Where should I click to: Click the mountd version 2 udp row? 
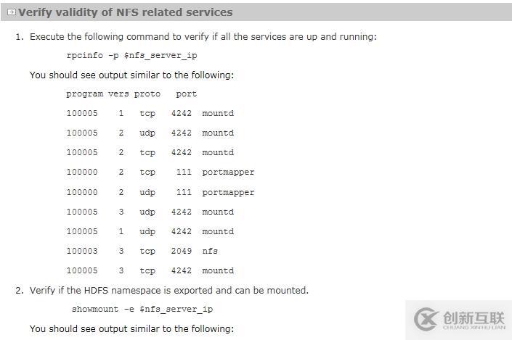(150, 133)
